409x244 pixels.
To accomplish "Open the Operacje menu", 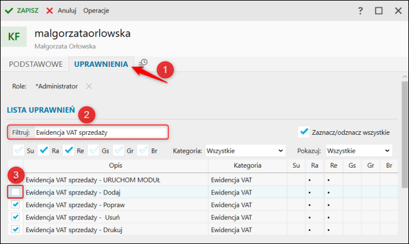I will pyautogui.click(x=96, y=11).
